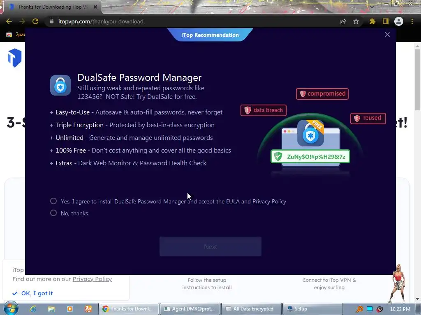This screenshot has width=421, height=315.
Task: Click the share page icon
Action: click(x=343, y=21)
